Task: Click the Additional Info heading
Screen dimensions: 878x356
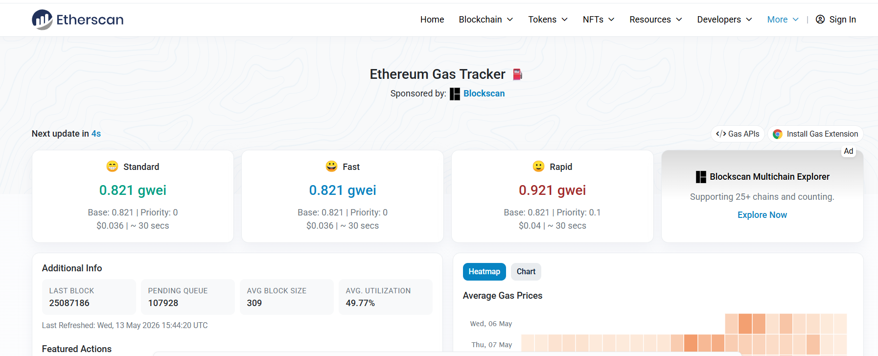Action: point(72,268)
